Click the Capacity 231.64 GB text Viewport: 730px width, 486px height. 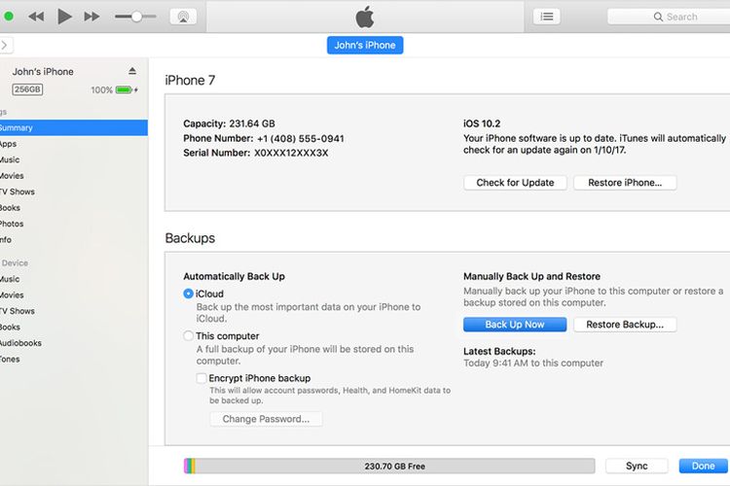coord(229,123)
